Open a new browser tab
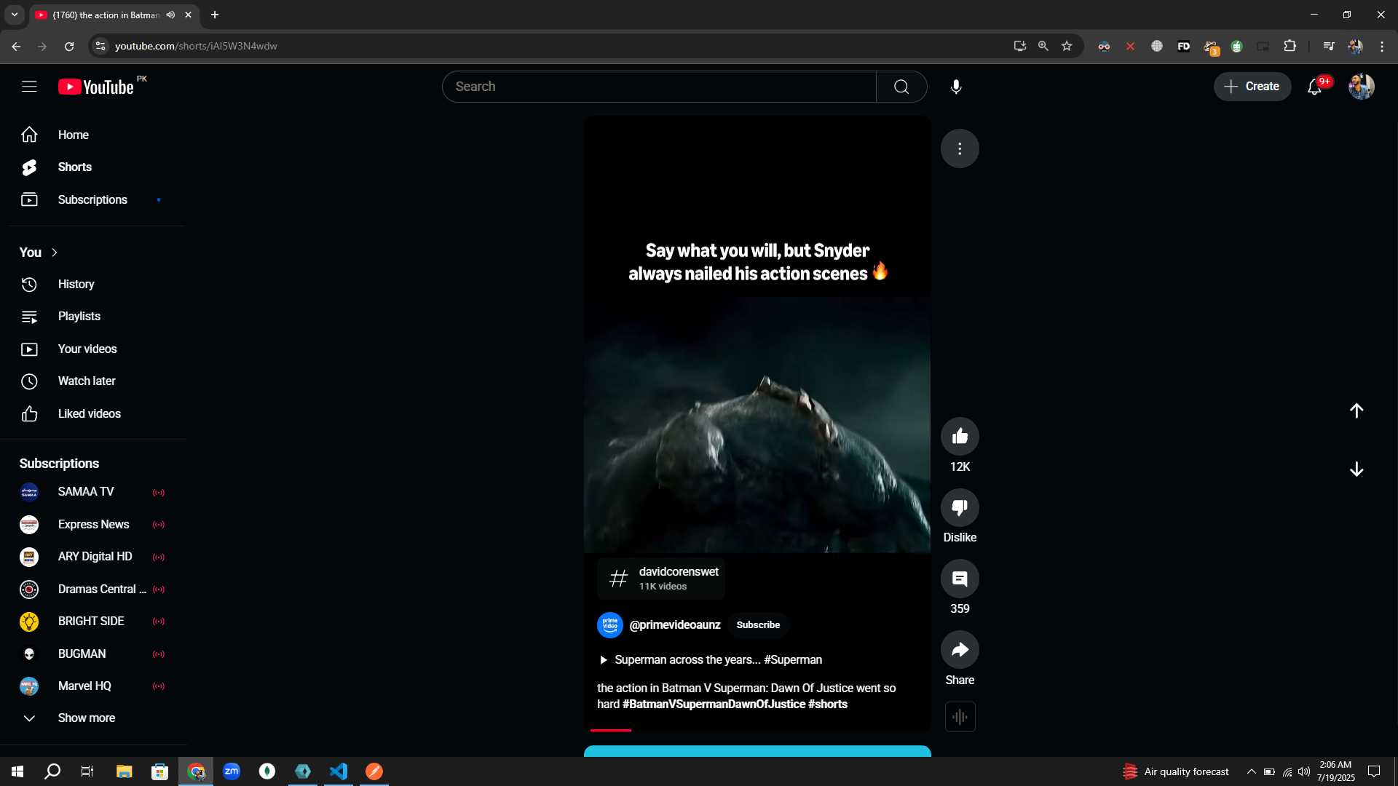 click(x=215, y=15)
